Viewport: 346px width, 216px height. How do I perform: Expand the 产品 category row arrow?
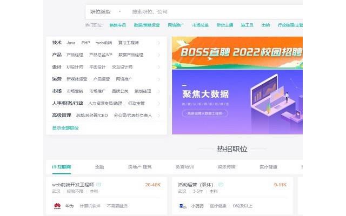[158, 55]
